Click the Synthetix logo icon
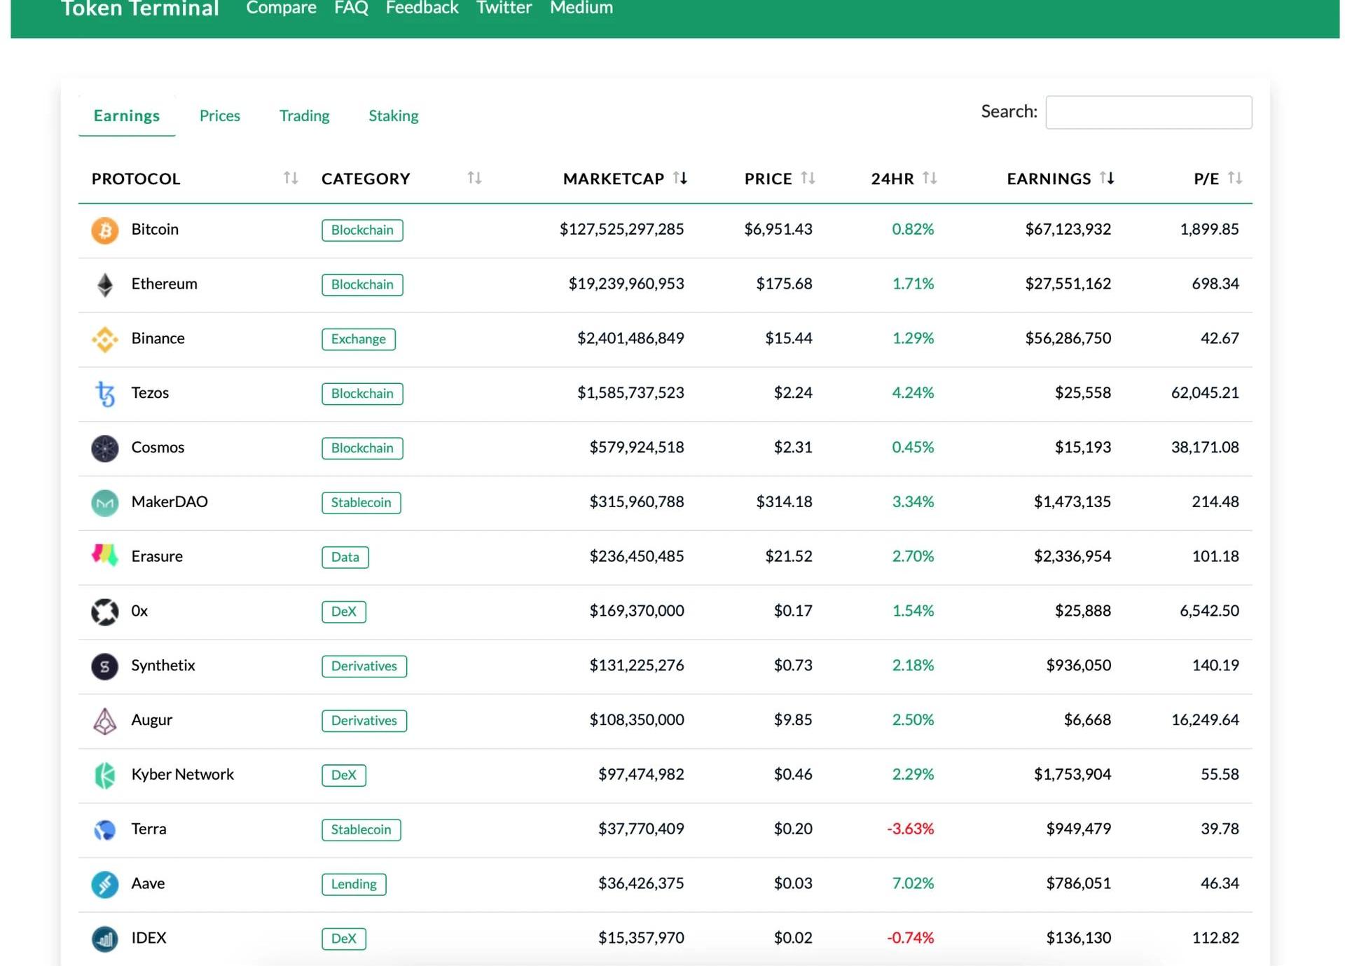Image resolution: width=1345 pixels, height=966 pixels. pyautogui.click(x=105, y=666)
